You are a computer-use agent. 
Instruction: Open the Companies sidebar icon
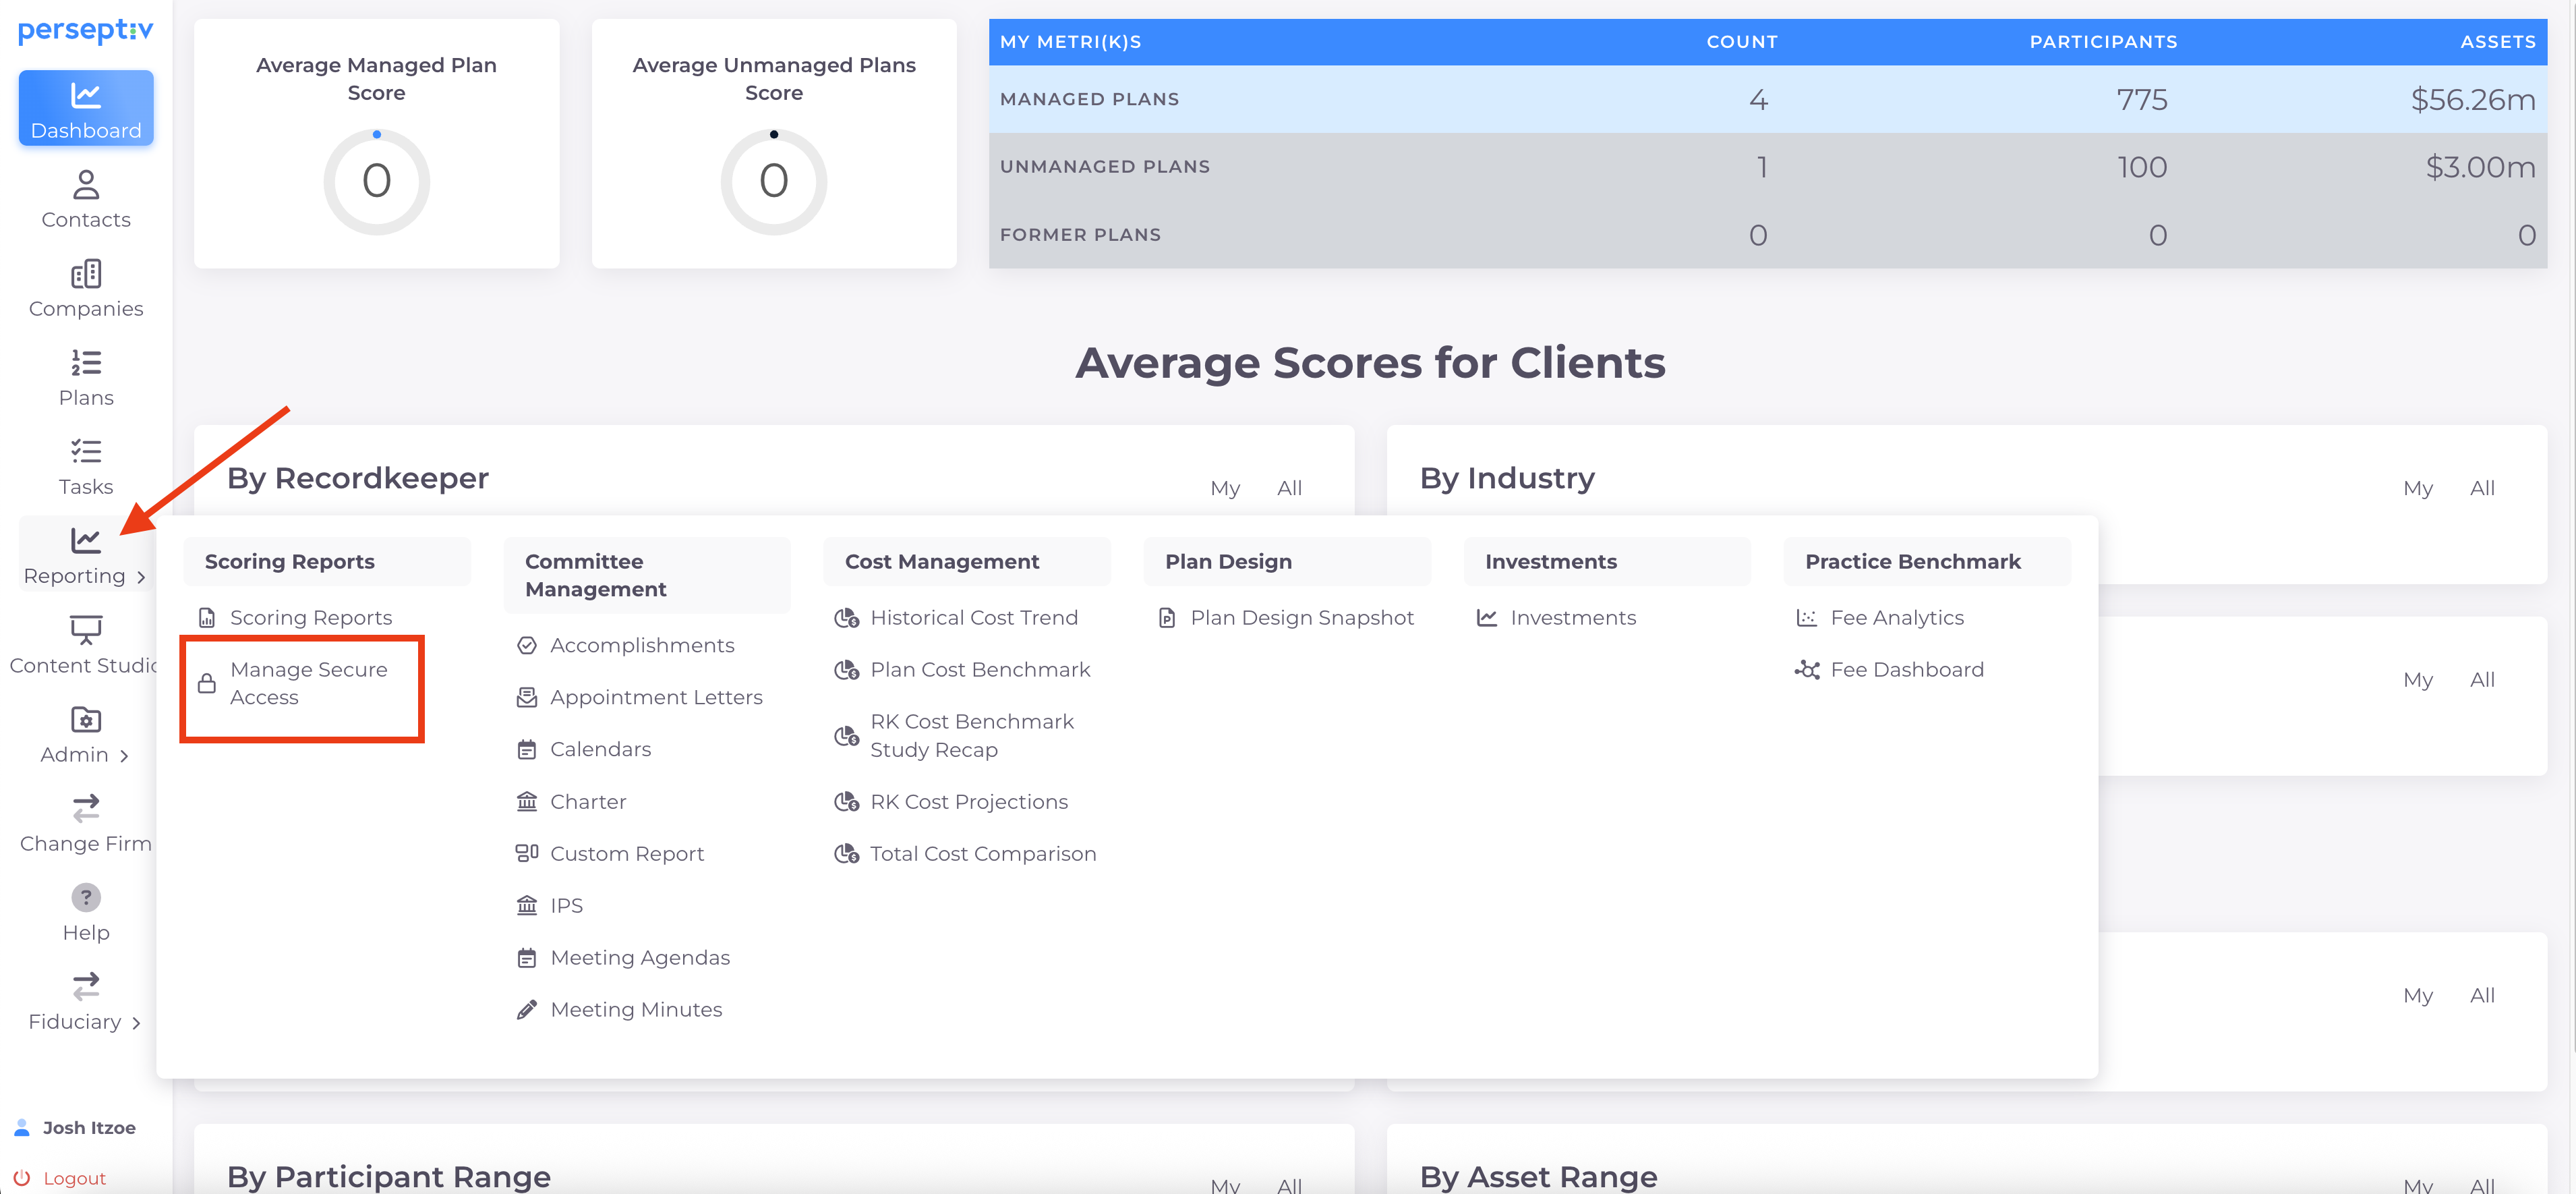point(86,274)
